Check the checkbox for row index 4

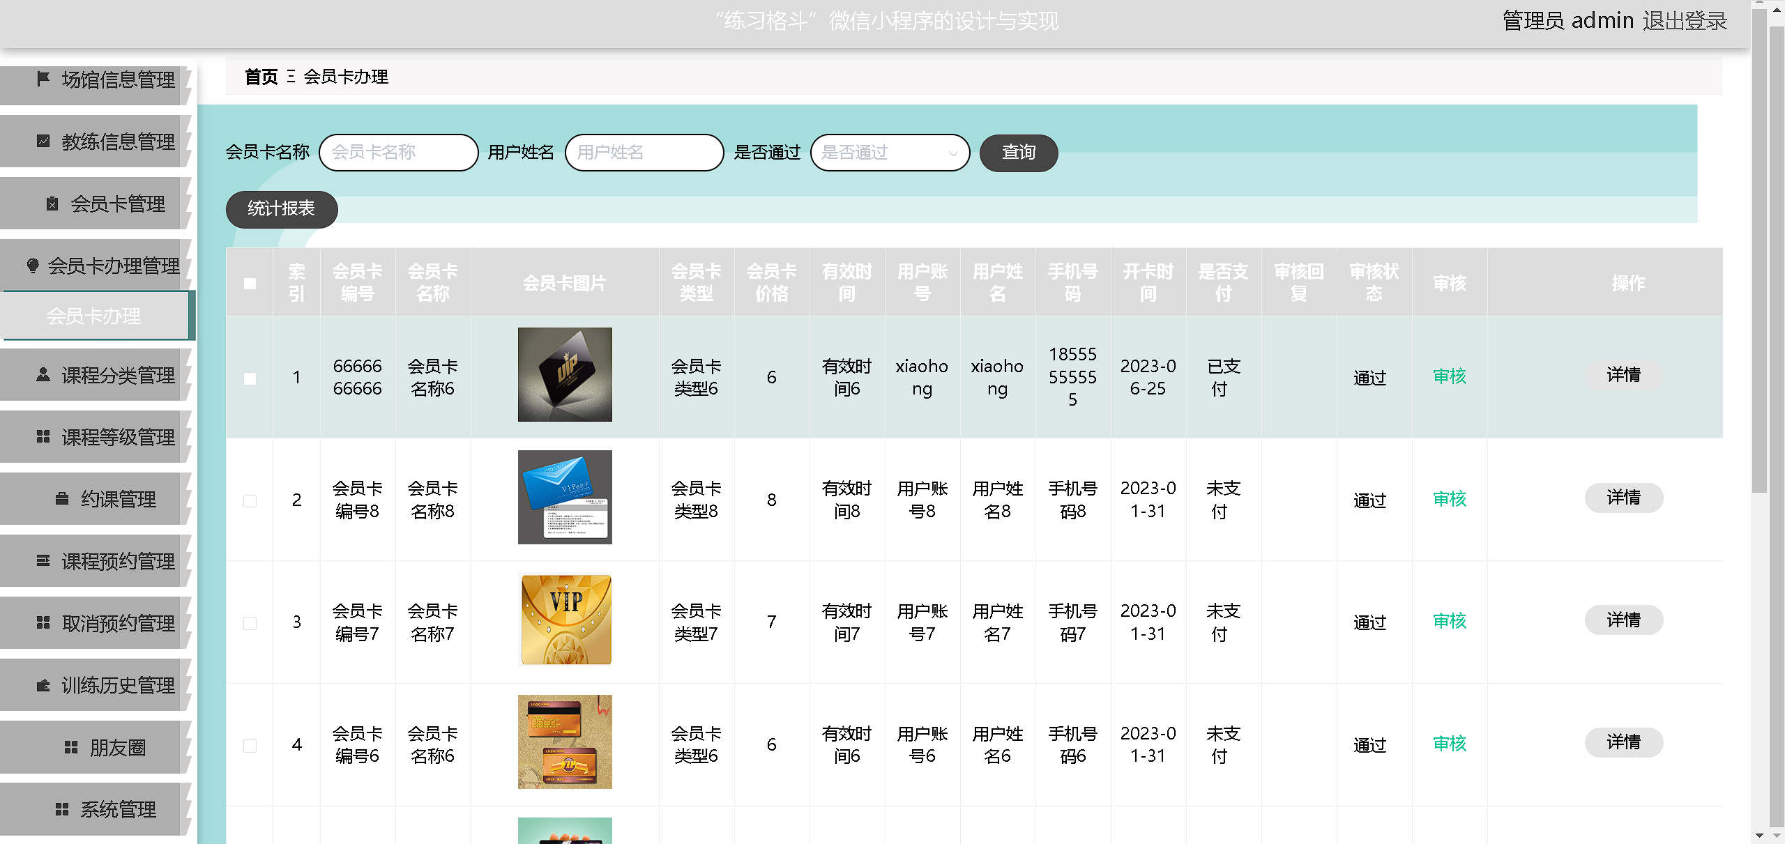[x=250, y=746]
